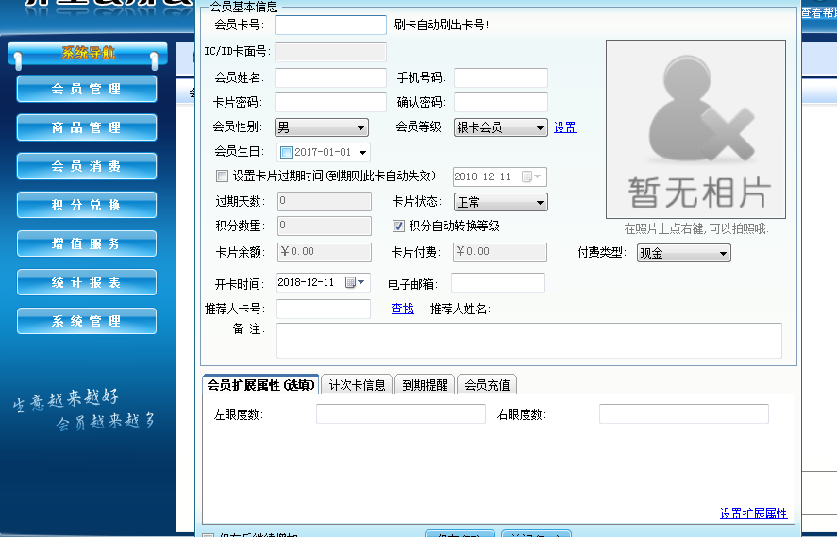Click the 系统导航 header banner
Image resolution: width=837 pixels, height=537 pixels.
(88, 54)
